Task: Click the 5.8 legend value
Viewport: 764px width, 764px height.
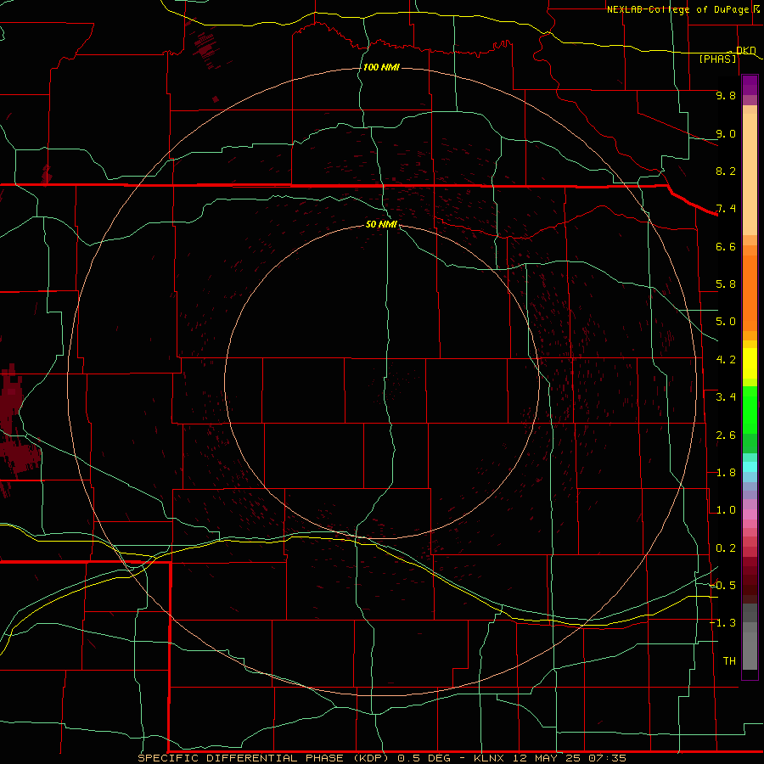Action: 726,284
